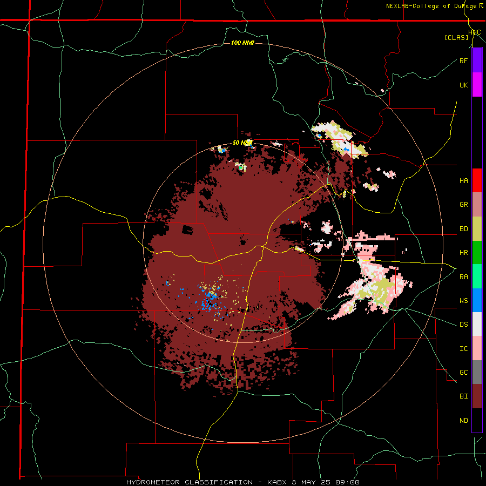The height and width of the screenshot is (486, 486).
Task: Click the RF legend label
Action: click(463, 60)
